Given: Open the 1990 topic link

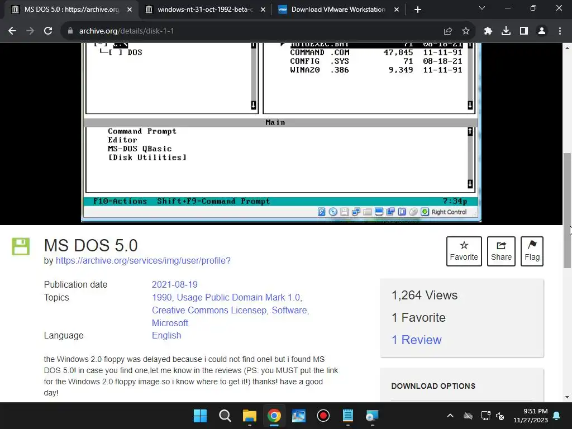Looking at the screenshot, I should tap(161, 297).
